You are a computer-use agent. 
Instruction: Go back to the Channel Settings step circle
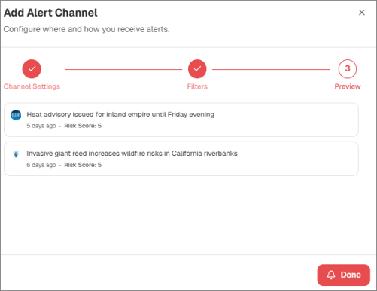32,69
